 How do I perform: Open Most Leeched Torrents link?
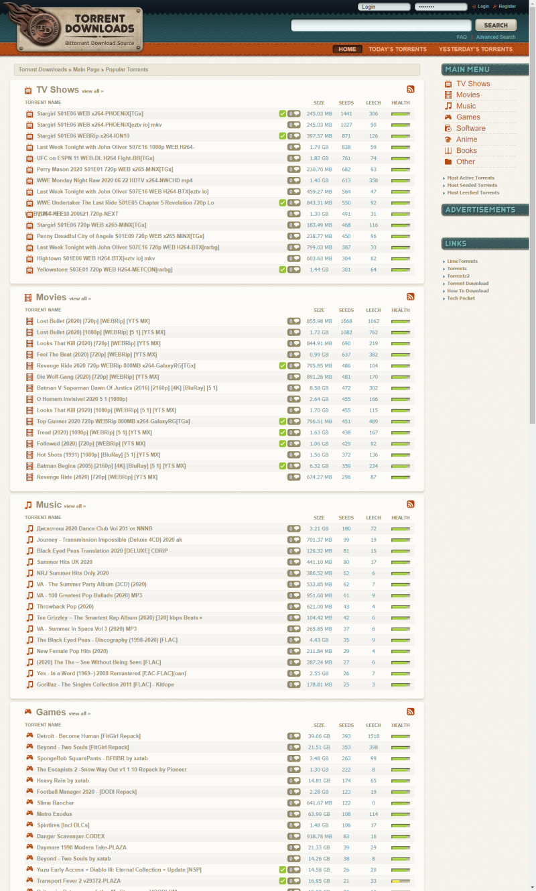click(473, 192)
